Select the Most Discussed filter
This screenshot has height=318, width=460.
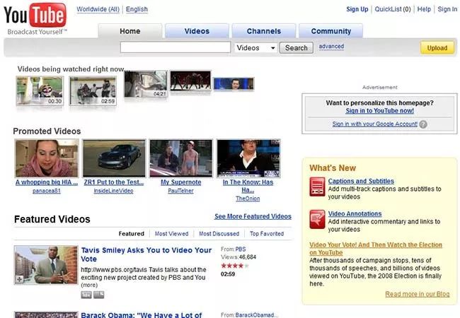tap(219, 234)
